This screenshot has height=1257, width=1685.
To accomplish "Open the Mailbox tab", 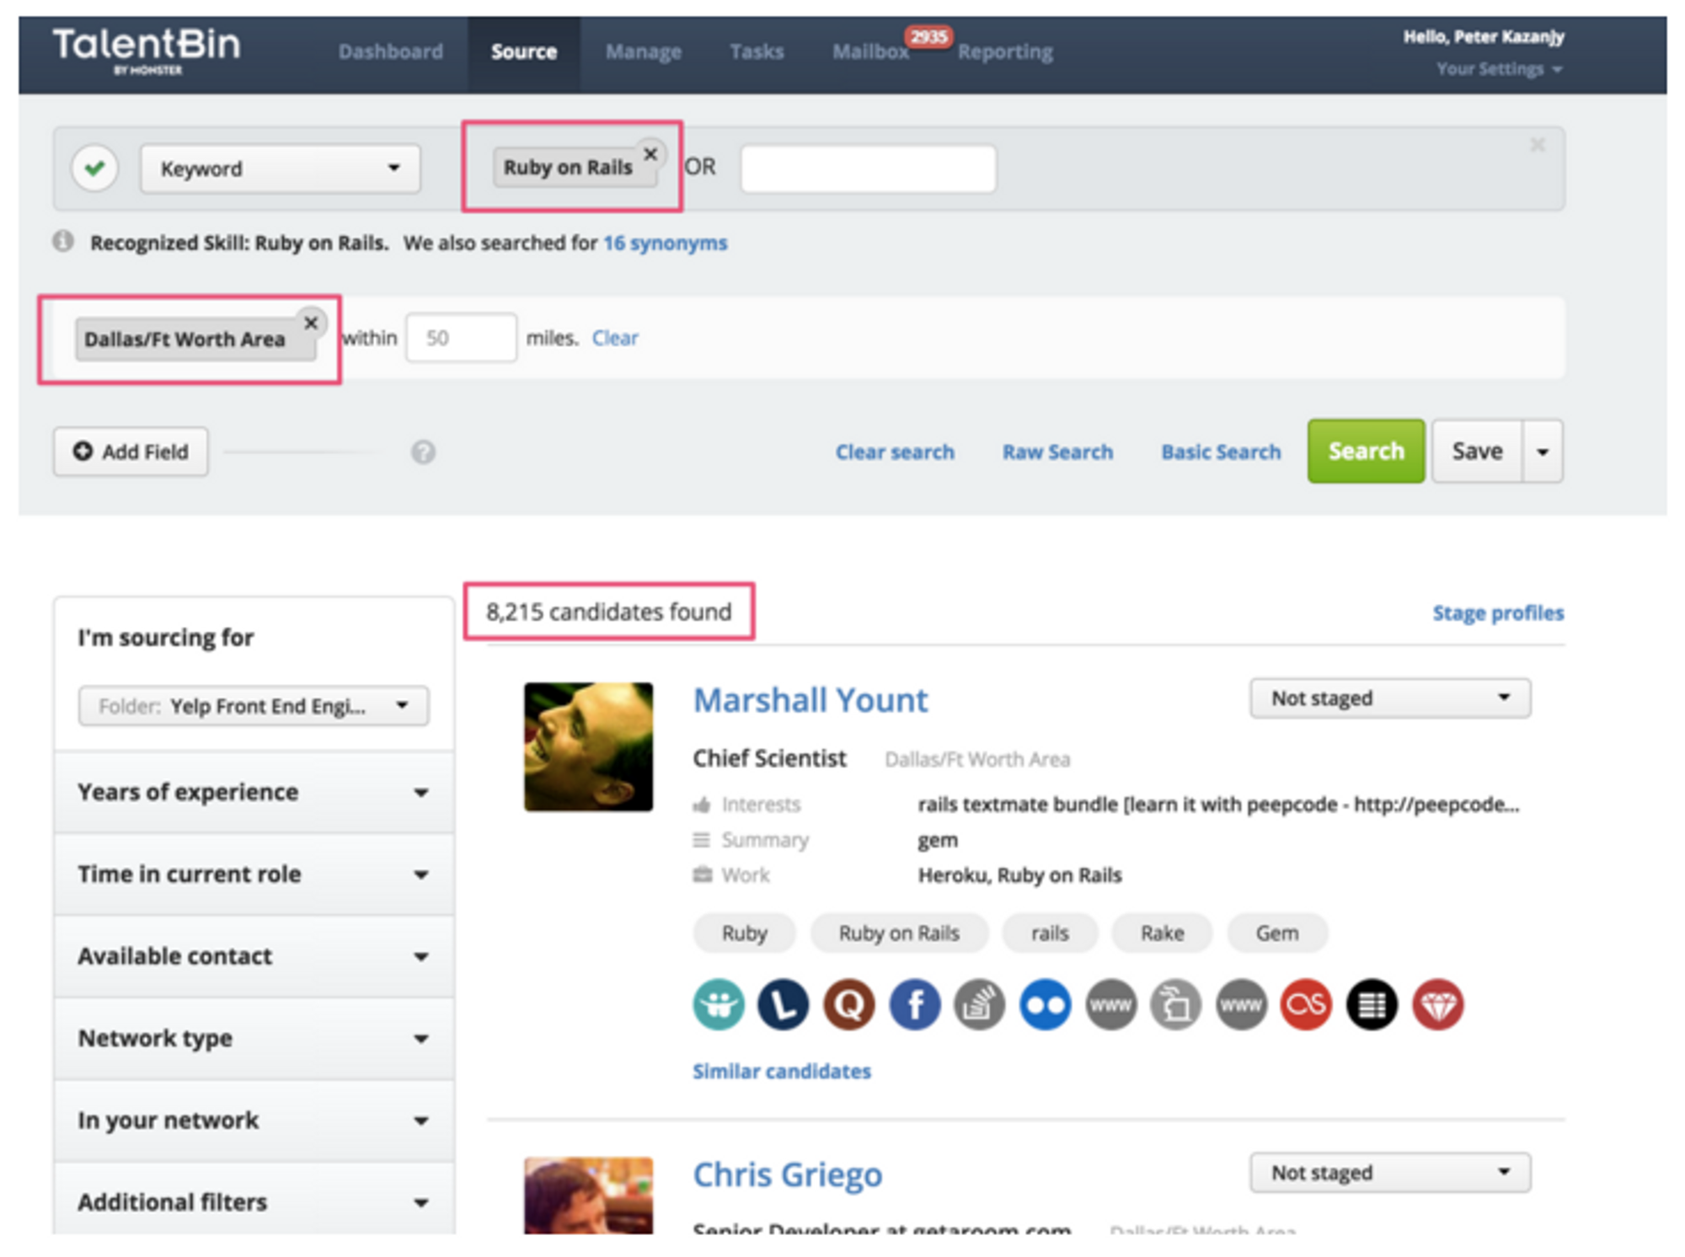I will click(x=870, y=51).
